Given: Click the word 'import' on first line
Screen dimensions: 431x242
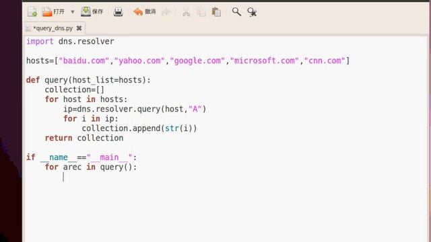Looking at the screenshot, I should [40, 42].
